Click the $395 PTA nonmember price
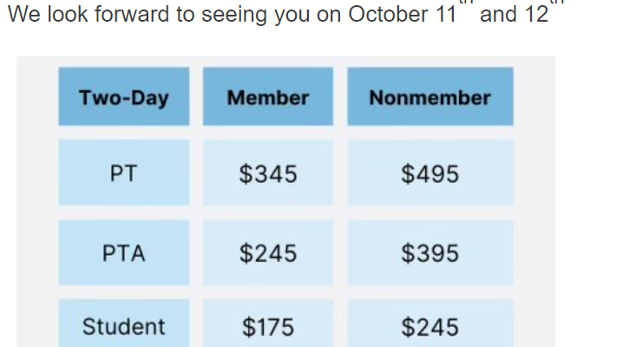 (x=430, y=253)
